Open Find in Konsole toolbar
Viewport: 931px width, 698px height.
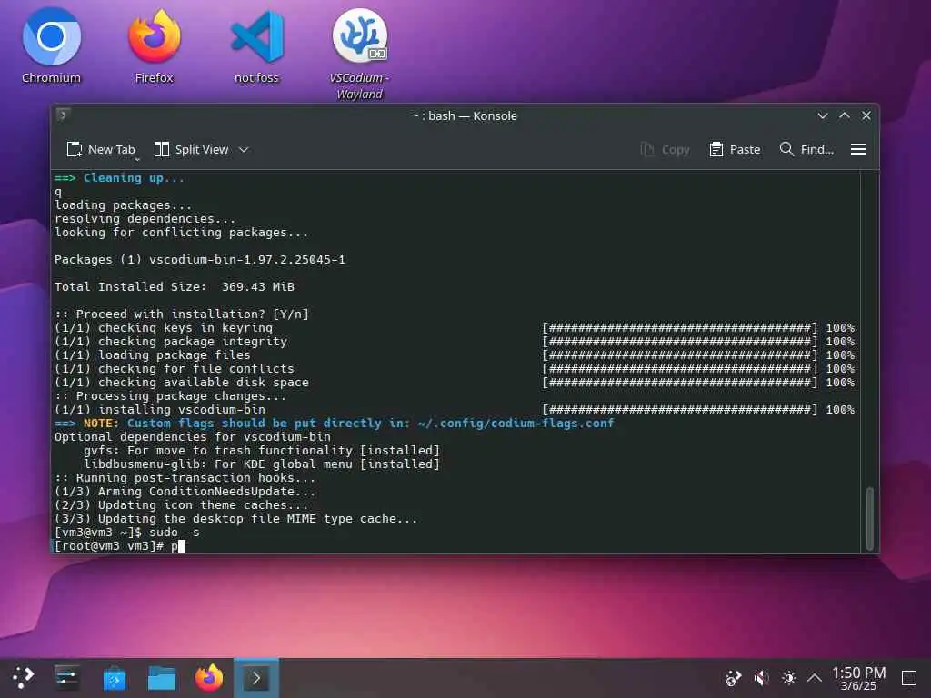806,150
